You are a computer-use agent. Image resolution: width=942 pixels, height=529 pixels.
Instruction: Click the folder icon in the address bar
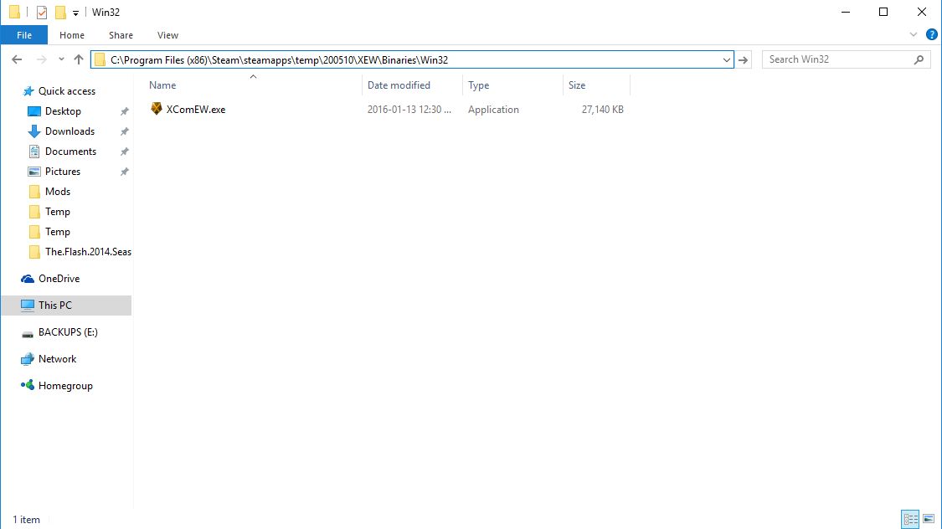(x=100, y=60)
